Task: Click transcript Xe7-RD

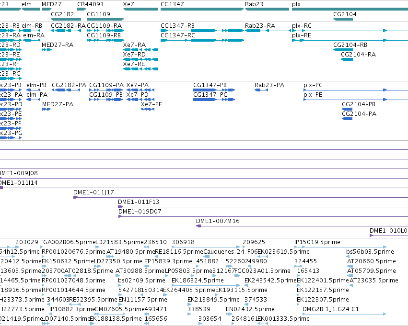Action: click(140, 59)
